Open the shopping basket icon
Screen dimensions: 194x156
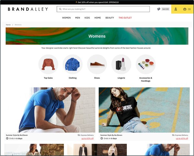pos(185,9)
